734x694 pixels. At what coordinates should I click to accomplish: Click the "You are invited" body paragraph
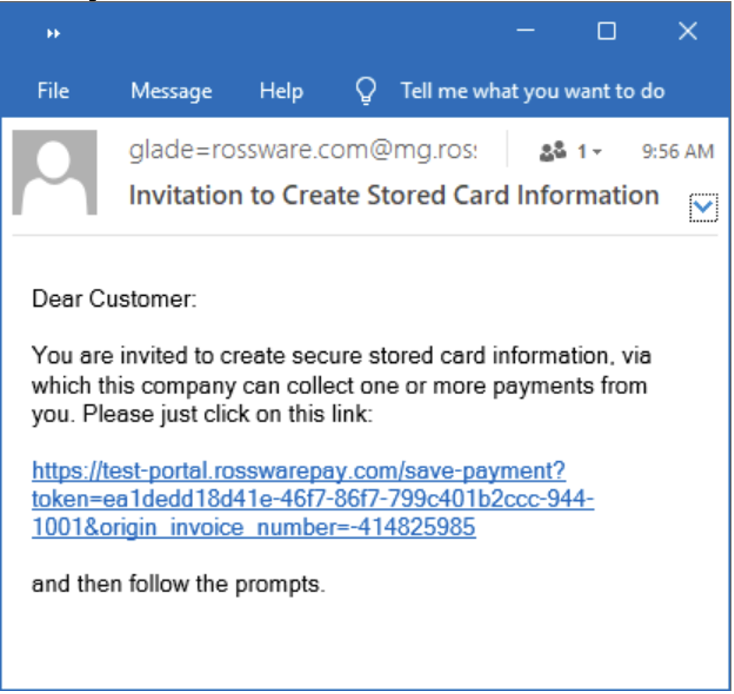[x=340, y=384]
